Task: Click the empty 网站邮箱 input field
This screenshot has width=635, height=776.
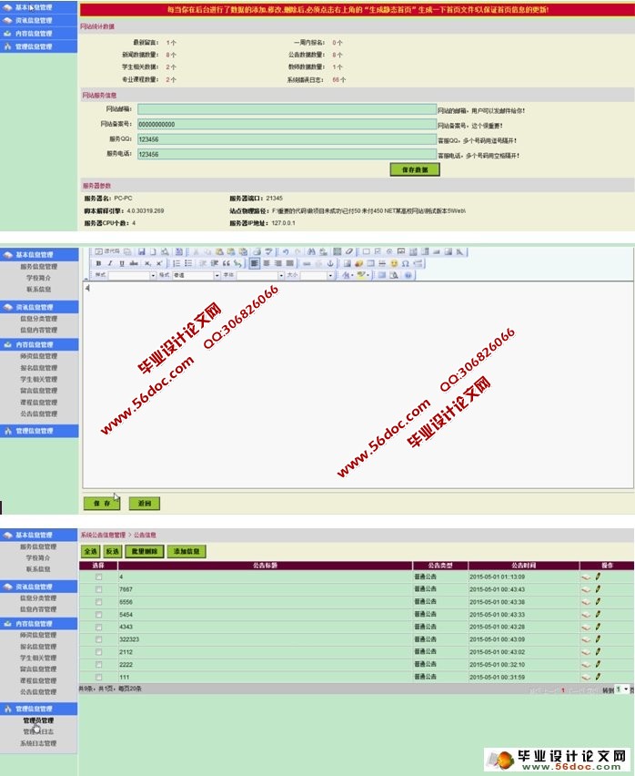Action: tap(287, 109)
